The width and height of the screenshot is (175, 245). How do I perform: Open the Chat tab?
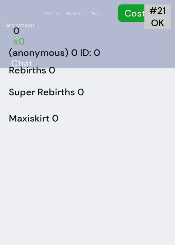click(x=22, y=63)
